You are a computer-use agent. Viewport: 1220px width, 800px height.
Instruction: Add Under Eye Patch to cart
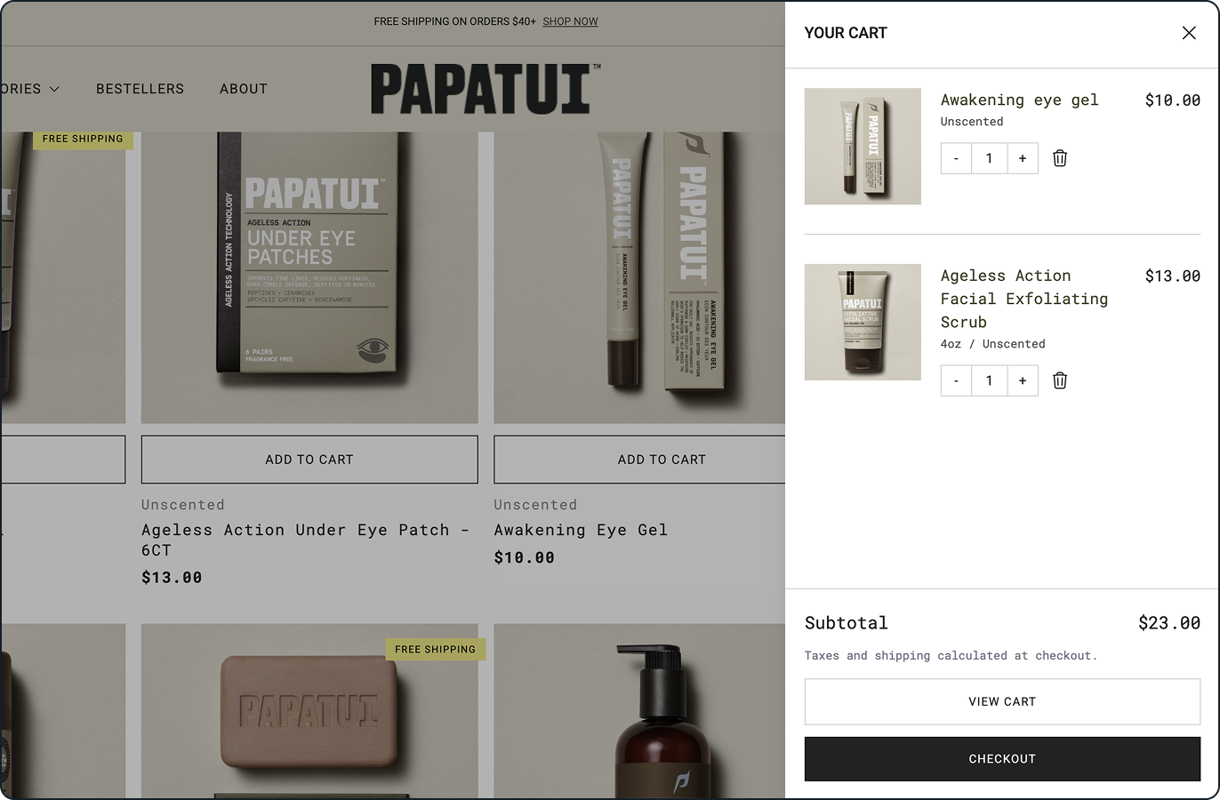point(309,460)
